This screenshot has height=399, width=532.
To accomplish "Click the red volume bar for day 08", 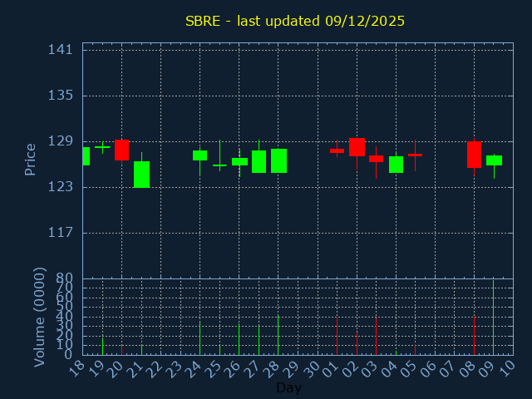I will click(474, 336).
